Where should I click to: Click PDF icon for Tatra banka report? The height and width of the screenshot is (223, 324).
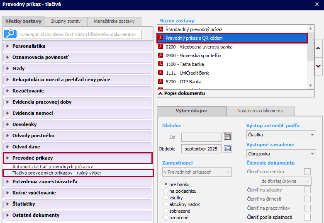(x=161, y=64)
